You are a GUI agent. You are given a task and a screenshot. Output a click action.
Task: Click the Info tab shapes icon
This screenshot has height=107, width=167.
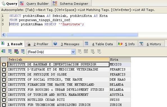coord(120,44)
